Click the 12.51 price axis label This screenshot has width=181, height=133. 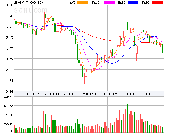pyautogui.click(x=9, y=70)
